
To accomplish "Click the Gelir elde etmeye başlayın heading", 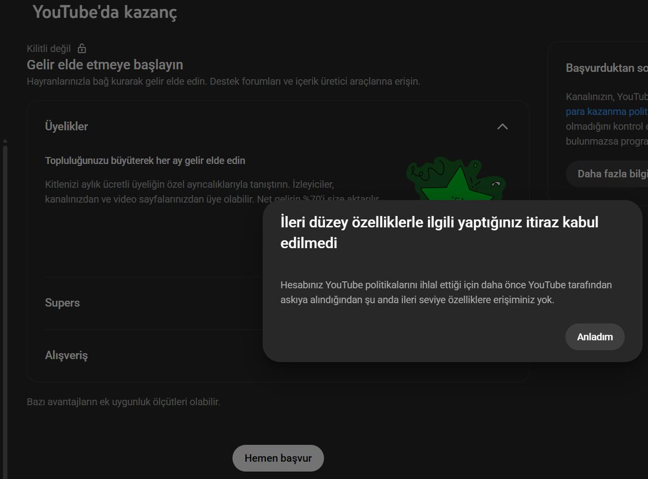I will coord(105,65).
